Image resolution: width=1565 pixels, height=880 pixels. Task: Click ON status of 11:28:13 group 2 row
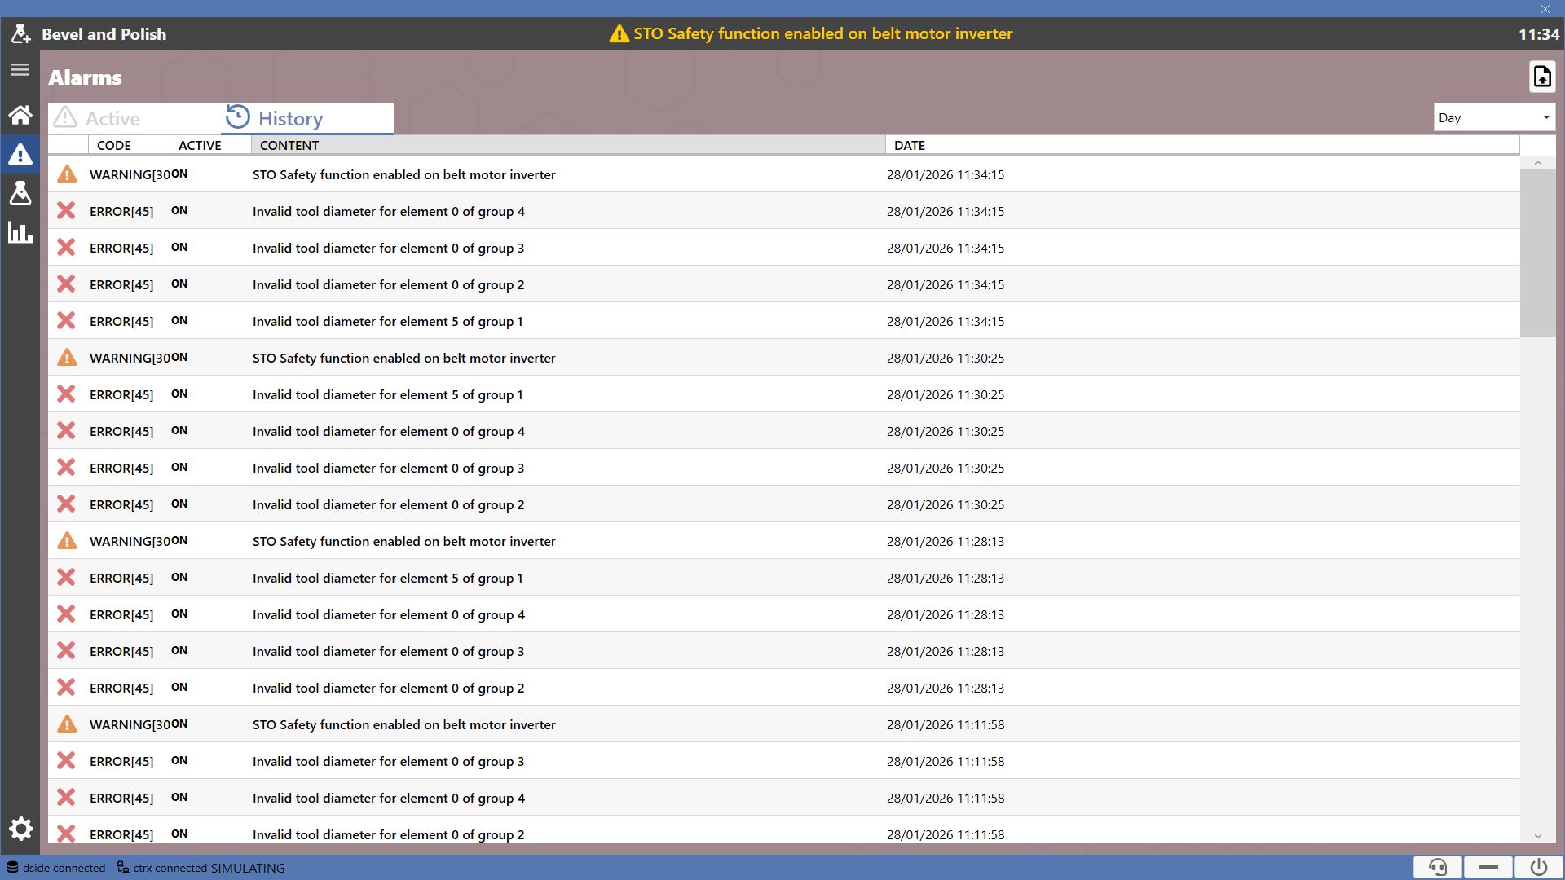(179, 687)
